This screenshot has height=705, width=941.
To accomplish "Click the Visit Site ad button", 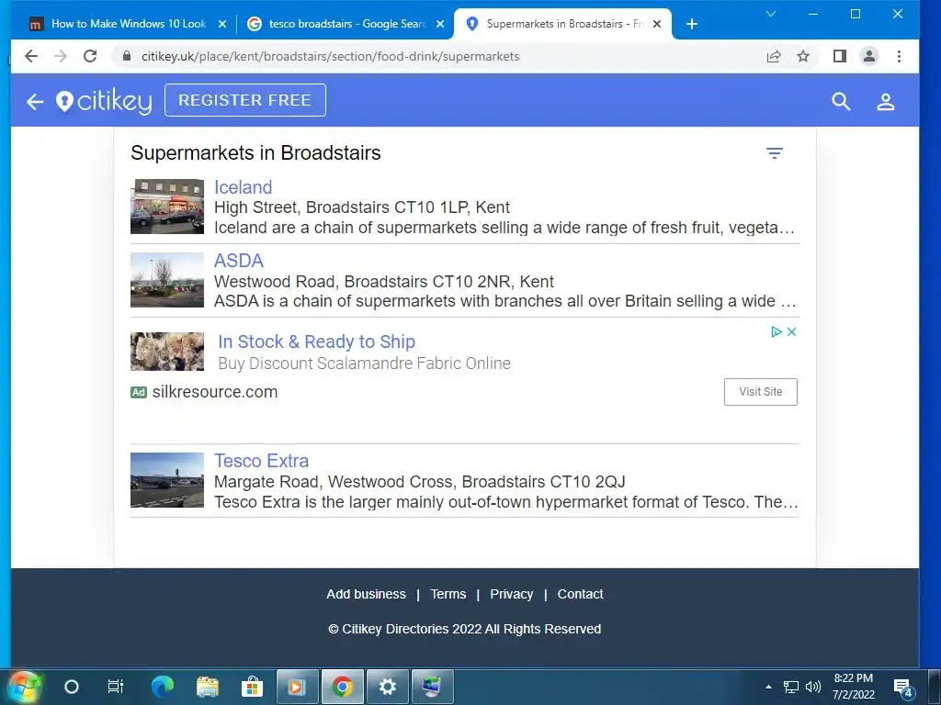I will point(760,391).
